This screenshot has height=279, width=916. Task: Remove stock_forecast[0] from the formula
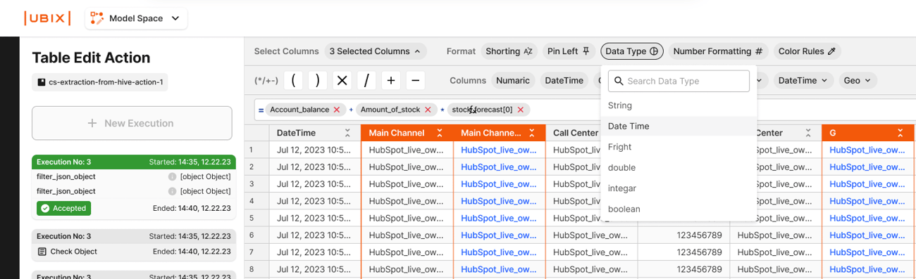point(521,110)
